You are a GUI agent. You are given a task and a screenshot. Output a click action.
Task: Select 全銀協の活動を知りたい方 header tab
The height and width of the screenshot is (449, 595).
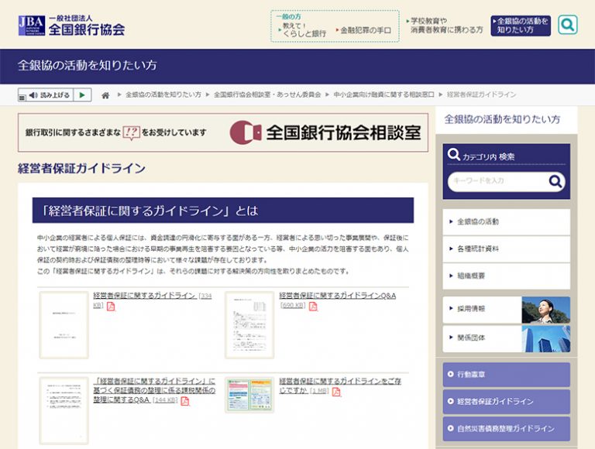[521, 26]
